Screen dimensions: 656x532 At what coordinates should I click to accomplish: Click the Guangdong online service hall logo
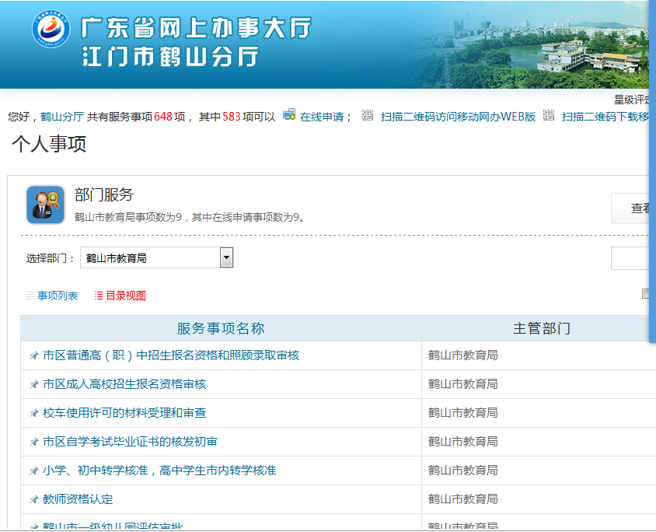pyautogui.click(x=51, y=30)
